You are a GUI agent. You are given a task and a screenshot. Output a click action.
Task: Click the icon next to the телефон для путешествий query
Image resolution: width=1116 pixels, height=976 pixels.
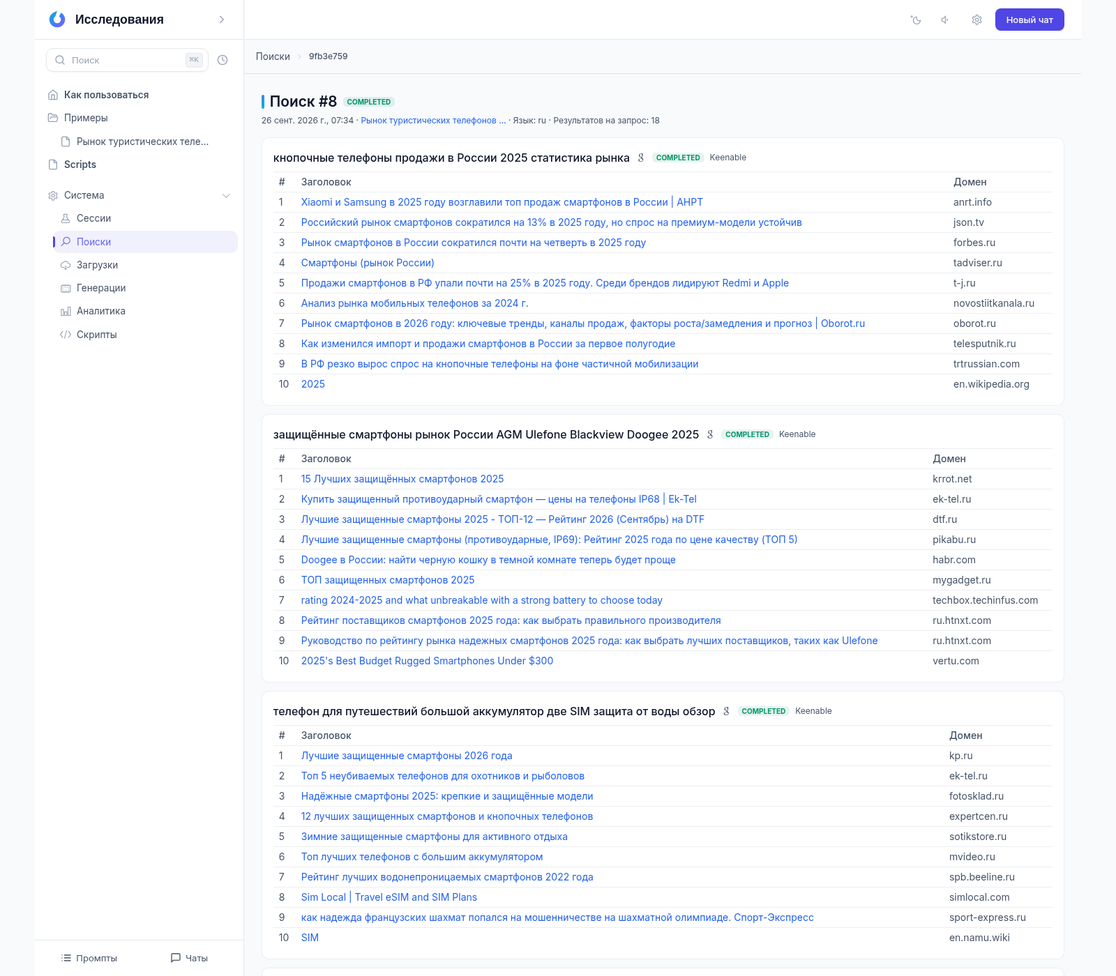pos(726,711)
